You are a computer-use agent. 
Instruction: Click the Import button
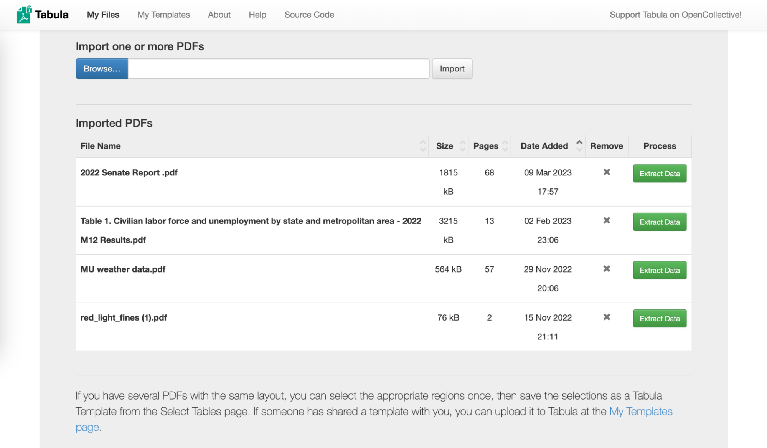coord(452,69)
